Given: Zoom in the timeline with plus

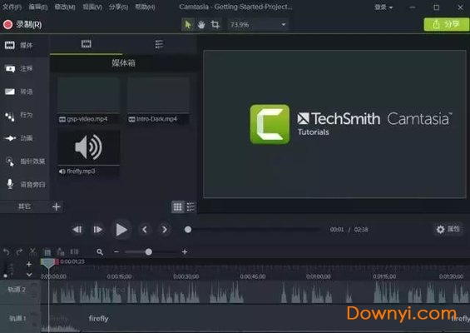Looking at the screenshot, I should tap(185, 252).
